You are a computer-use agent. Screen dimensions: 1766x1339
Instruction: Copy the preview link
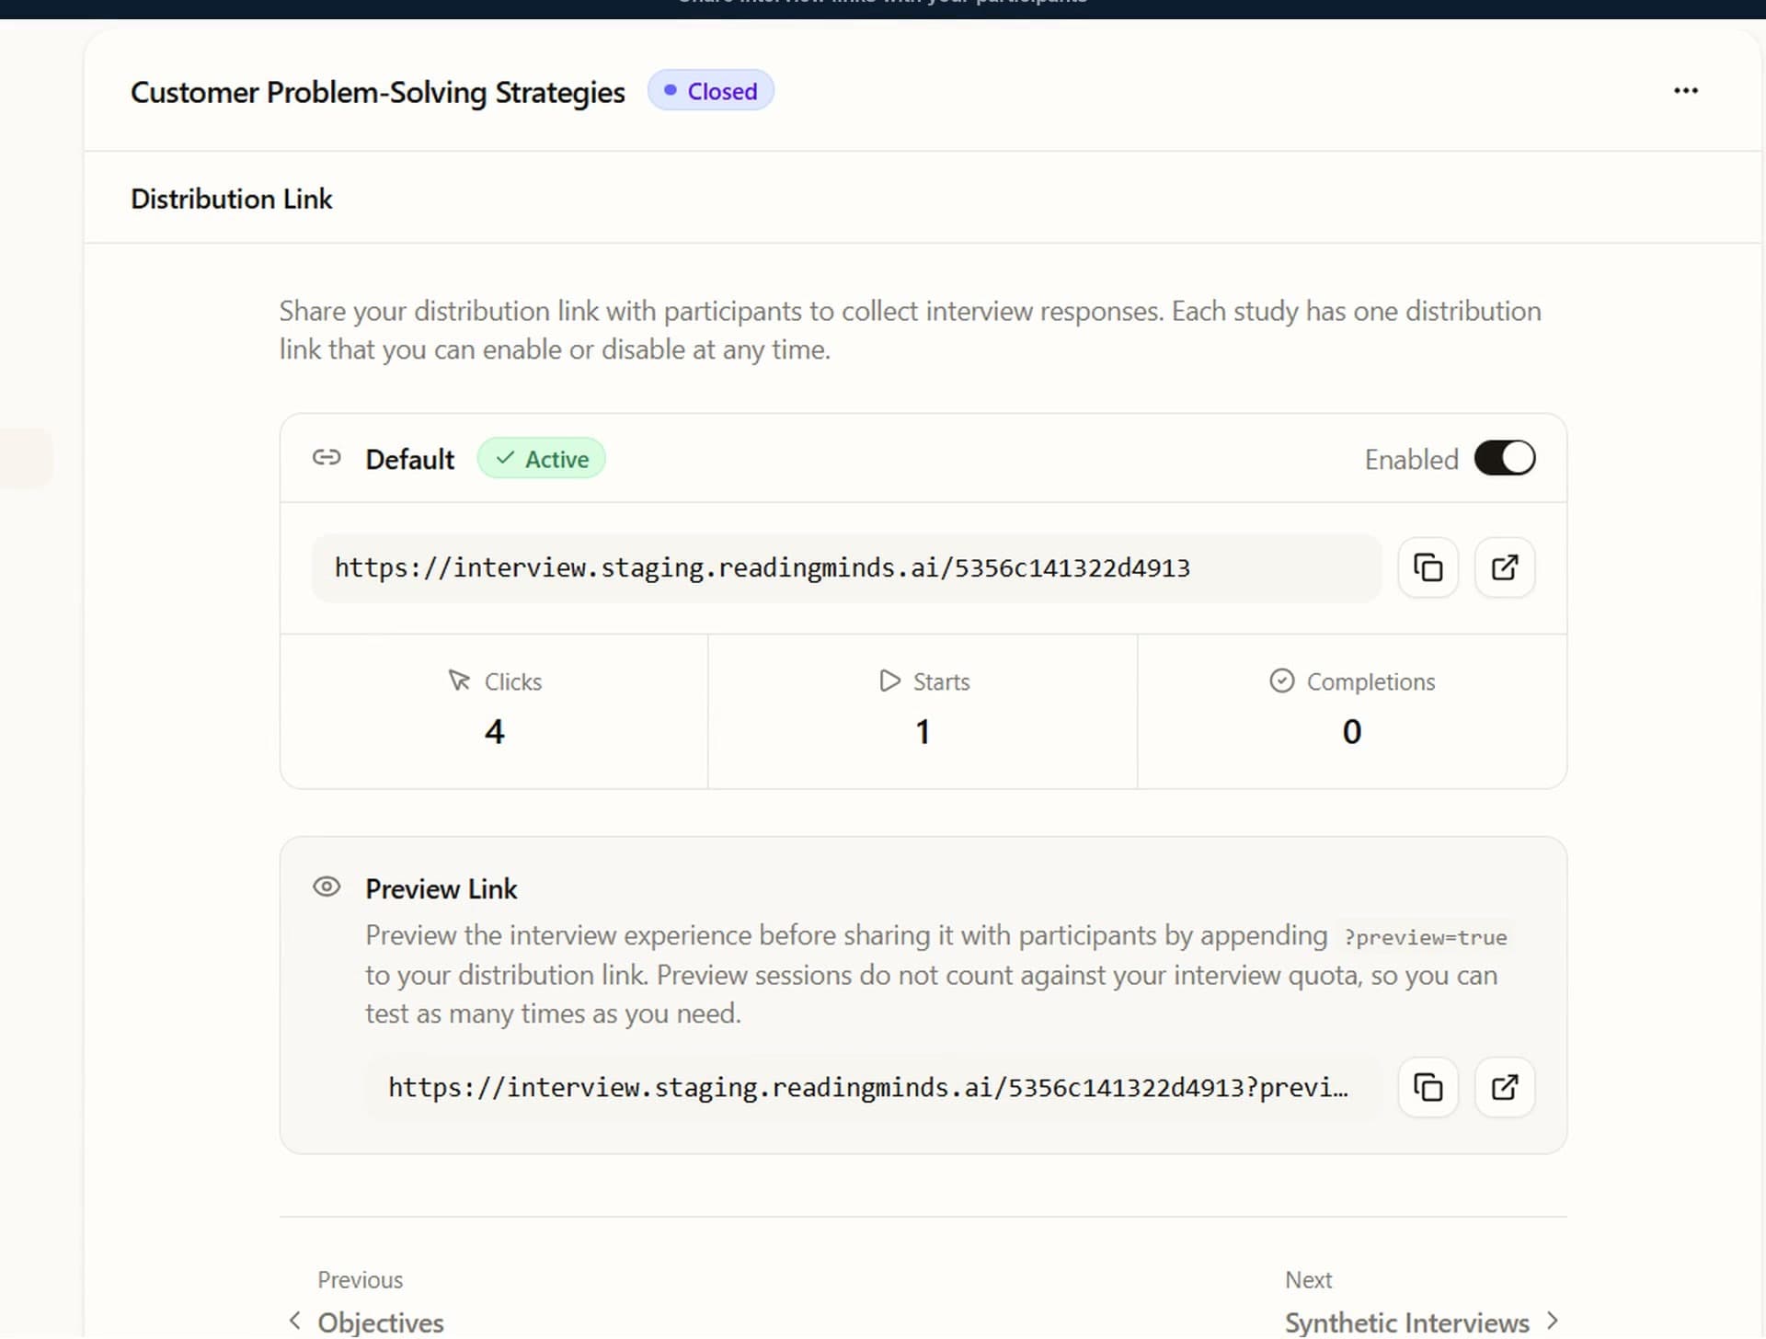(1428, 1087)
